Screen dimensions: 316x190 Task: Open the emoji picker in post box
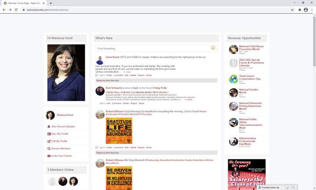click(213, 48)
